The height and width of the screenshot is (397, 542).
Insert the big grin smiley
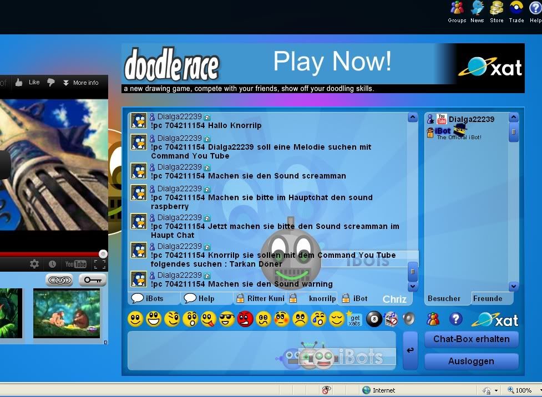click(x=154, y=319)
